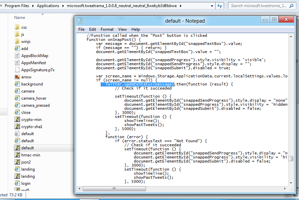The image size is (299, 200).
Task: Click the tweetrama folder breadcrumb
Action: tap(122, 6)
